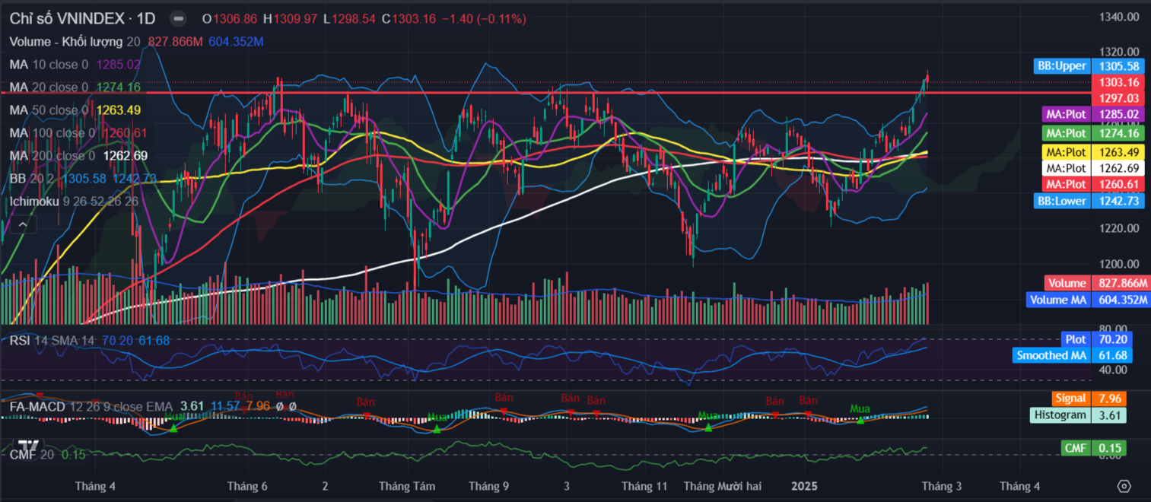Screen dimensions: 1151x502
Task: Click the orange Signal 7.96 label
Action: point(1089,399)
